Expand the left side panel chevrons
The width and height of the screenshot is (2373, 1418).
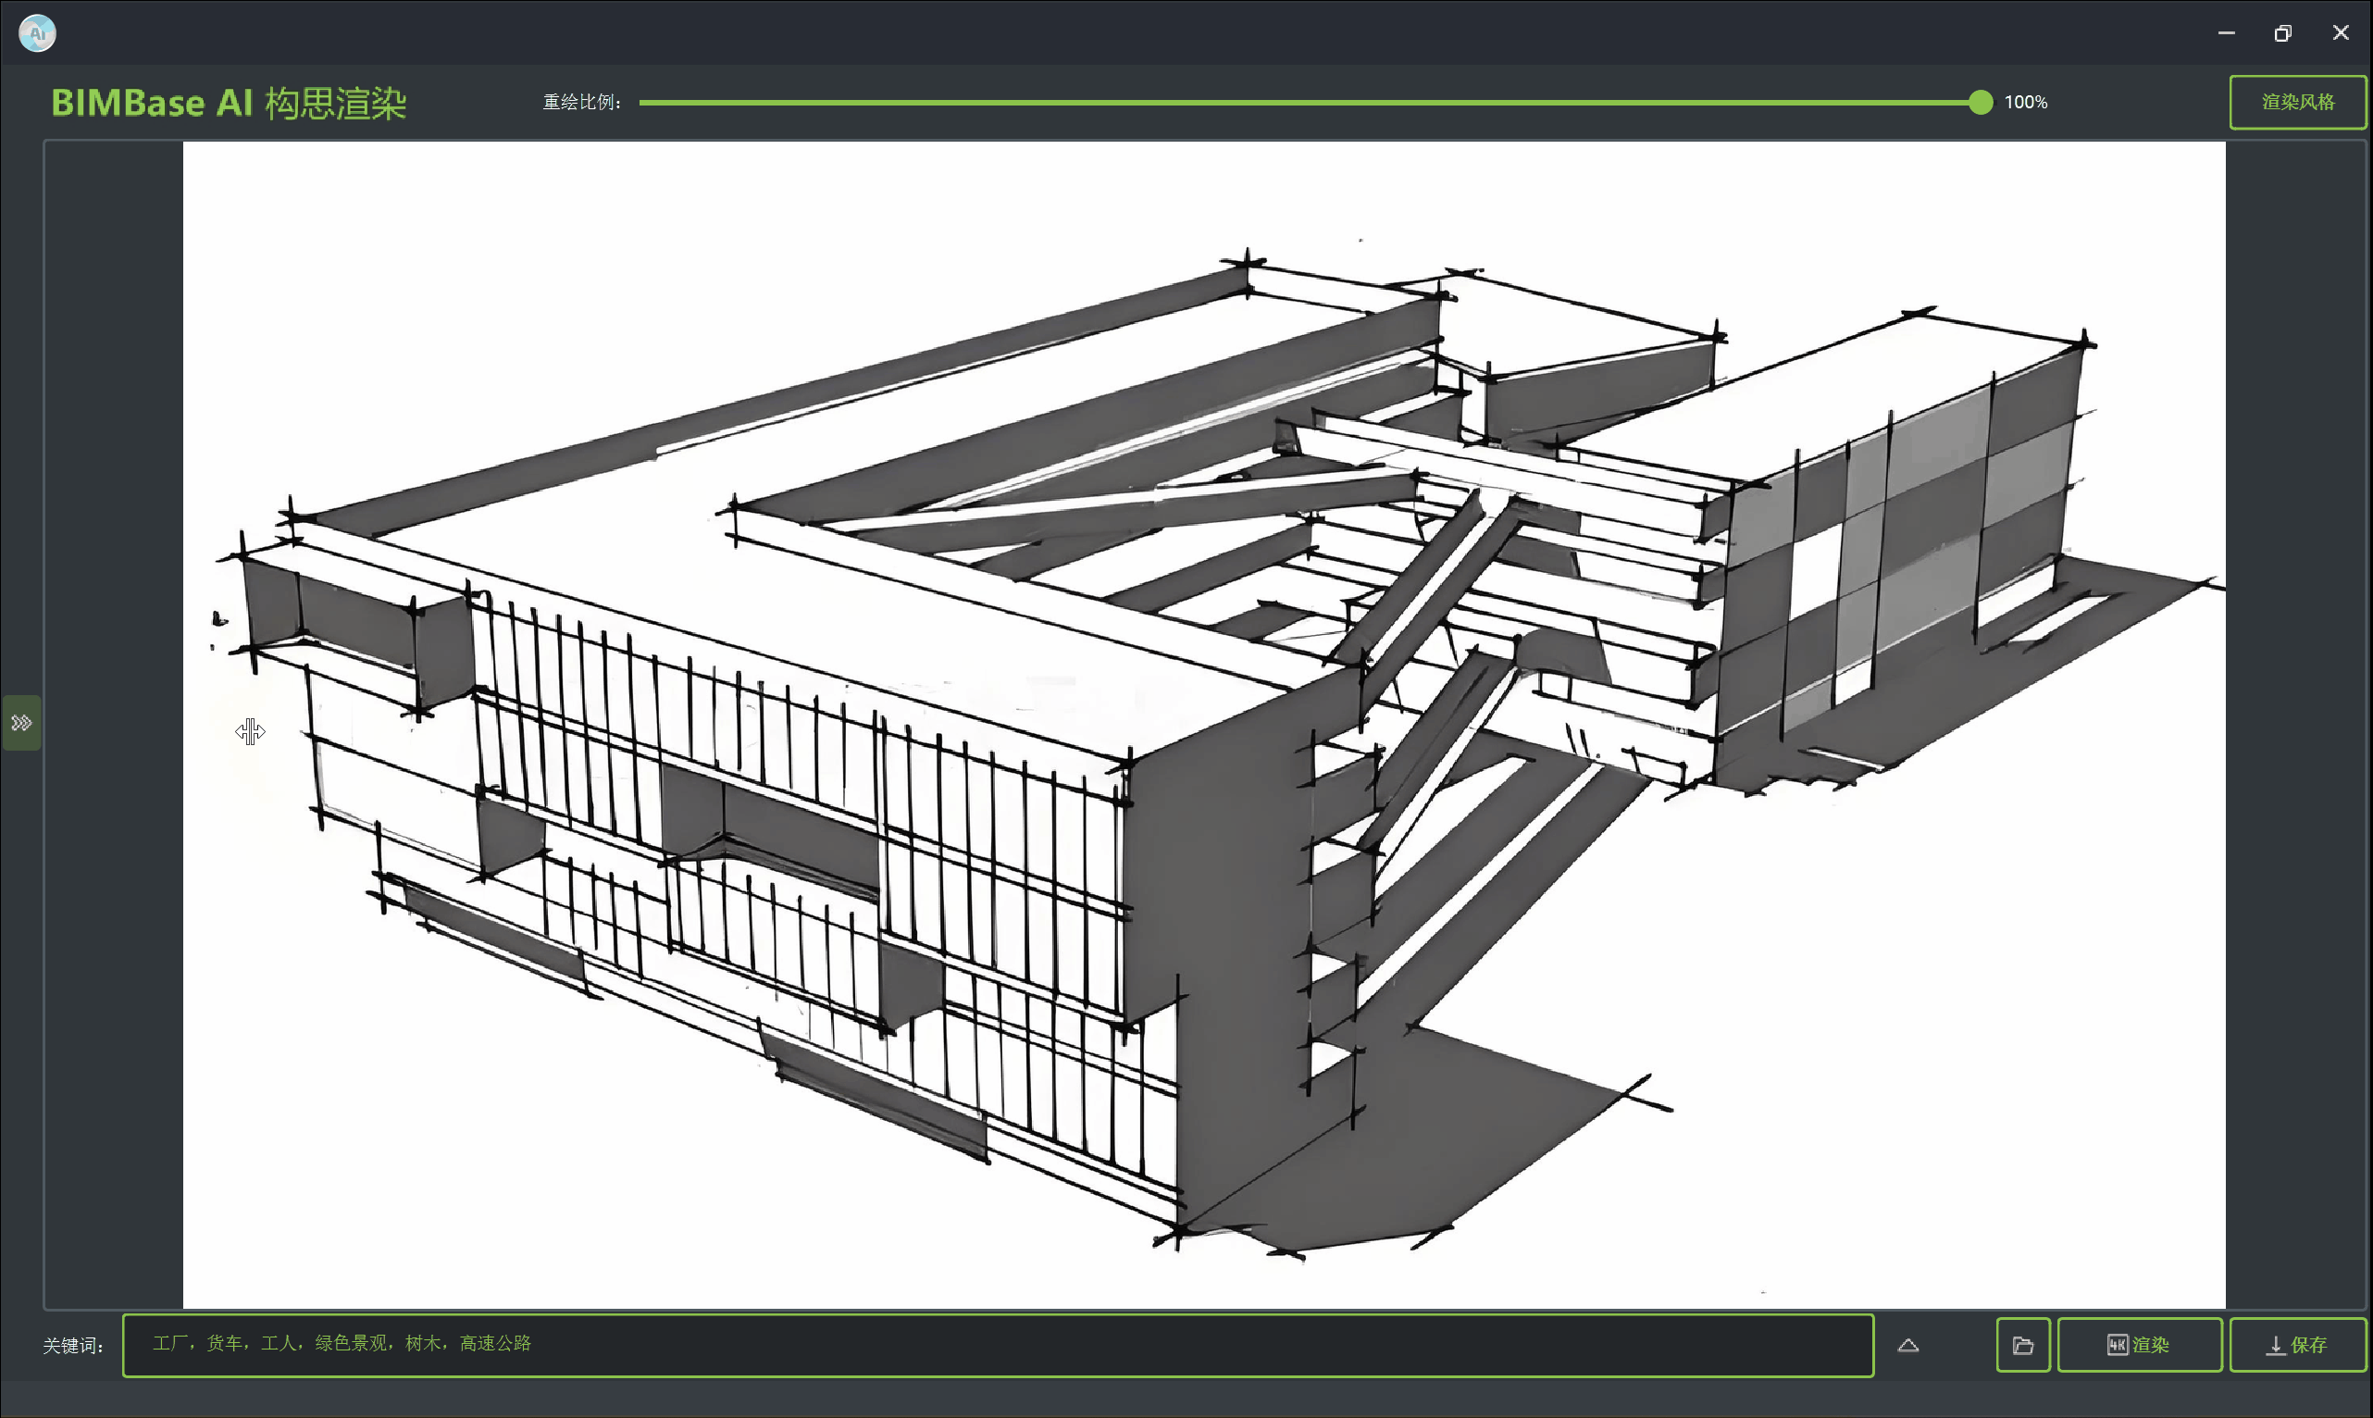pos(21,722)
